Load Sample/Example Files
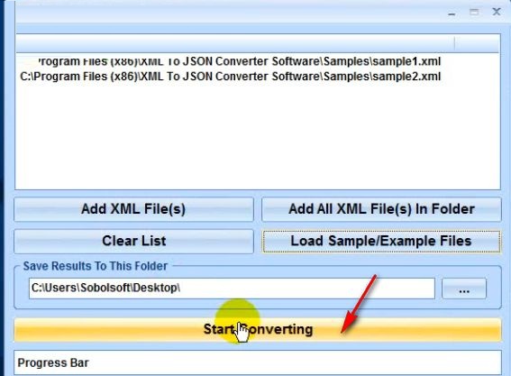Viewport: 511px width, 376px height. tap(381, 241)
